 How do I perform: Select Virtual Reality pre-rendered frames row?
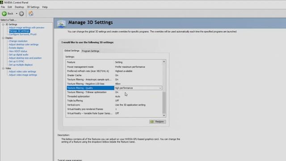click(114, 109)
